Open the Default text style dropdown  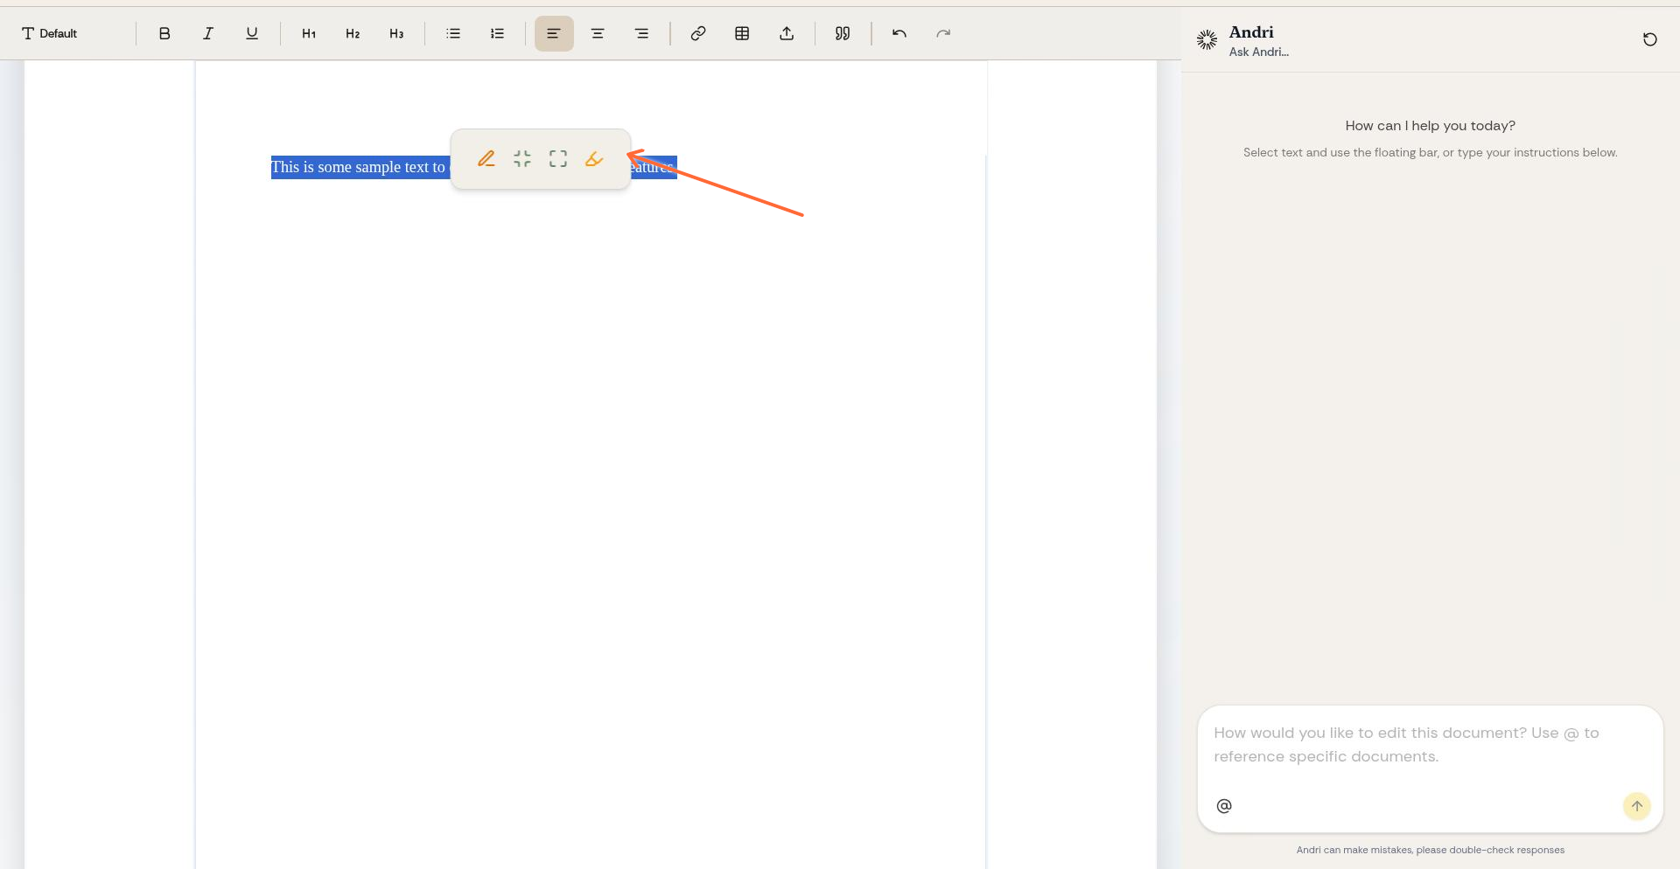tap(50, 33)
